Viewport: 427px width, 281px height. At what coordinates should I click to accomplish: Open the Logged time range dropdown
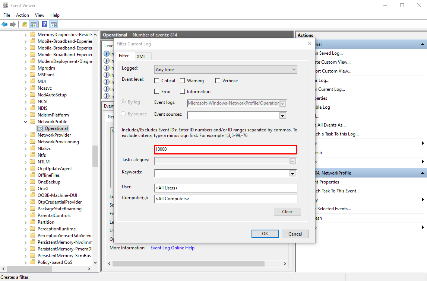pyautogui.click(x=294, y=69)
